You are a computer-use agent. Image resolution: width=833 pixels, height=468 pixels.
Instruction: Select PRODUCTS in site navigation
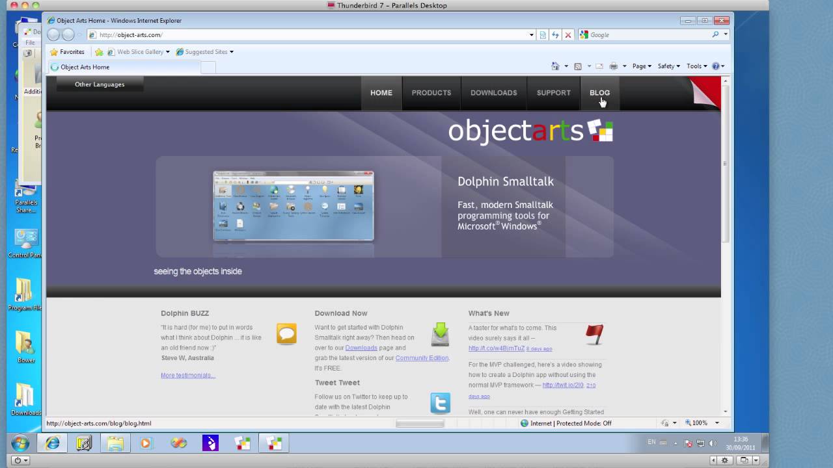pos(431,93)
